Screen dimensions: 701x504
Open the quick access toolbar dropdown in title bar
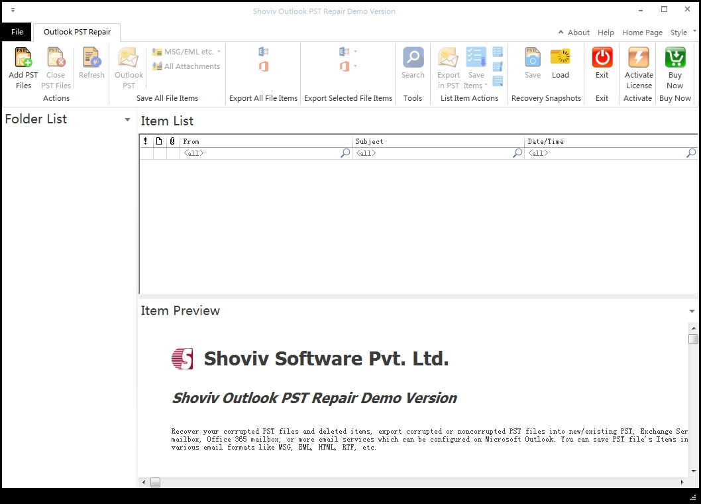[x=13, y=10]
